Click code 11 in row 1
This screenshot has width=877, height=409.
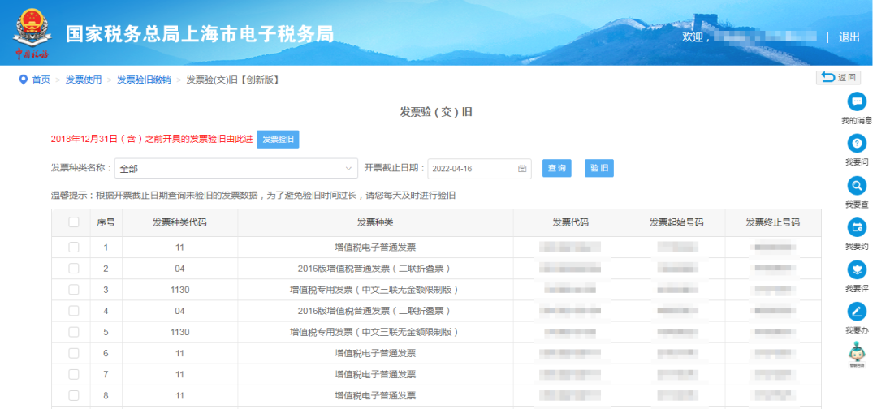tap(179, 248)
